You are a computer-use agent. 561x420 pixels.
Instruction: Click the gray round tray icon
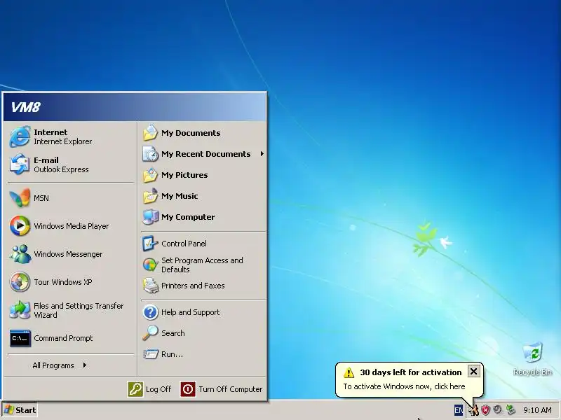497,409
